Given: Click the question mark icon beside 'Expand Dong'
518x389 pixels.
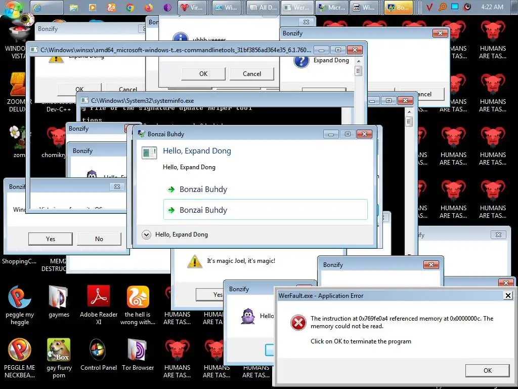Looking at the screenshot, I should tap(301, 61).
